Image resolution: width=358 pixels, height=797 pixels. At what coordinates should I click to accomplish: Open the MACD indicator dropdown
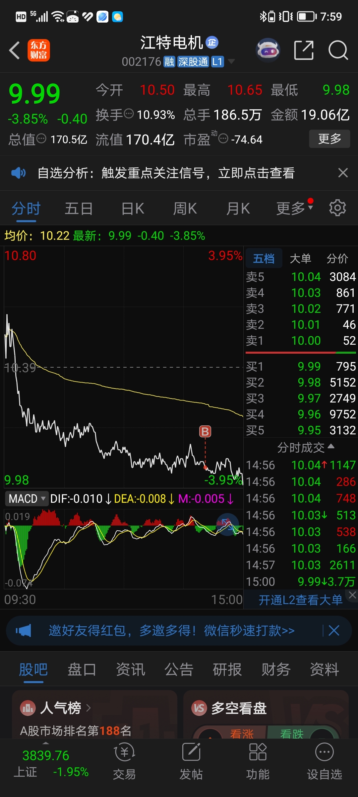click(27, 498)
